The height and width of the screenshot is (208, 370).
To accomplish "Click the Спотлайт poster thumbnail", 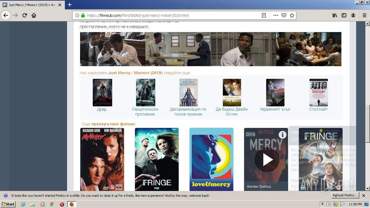I will point(319,92).
